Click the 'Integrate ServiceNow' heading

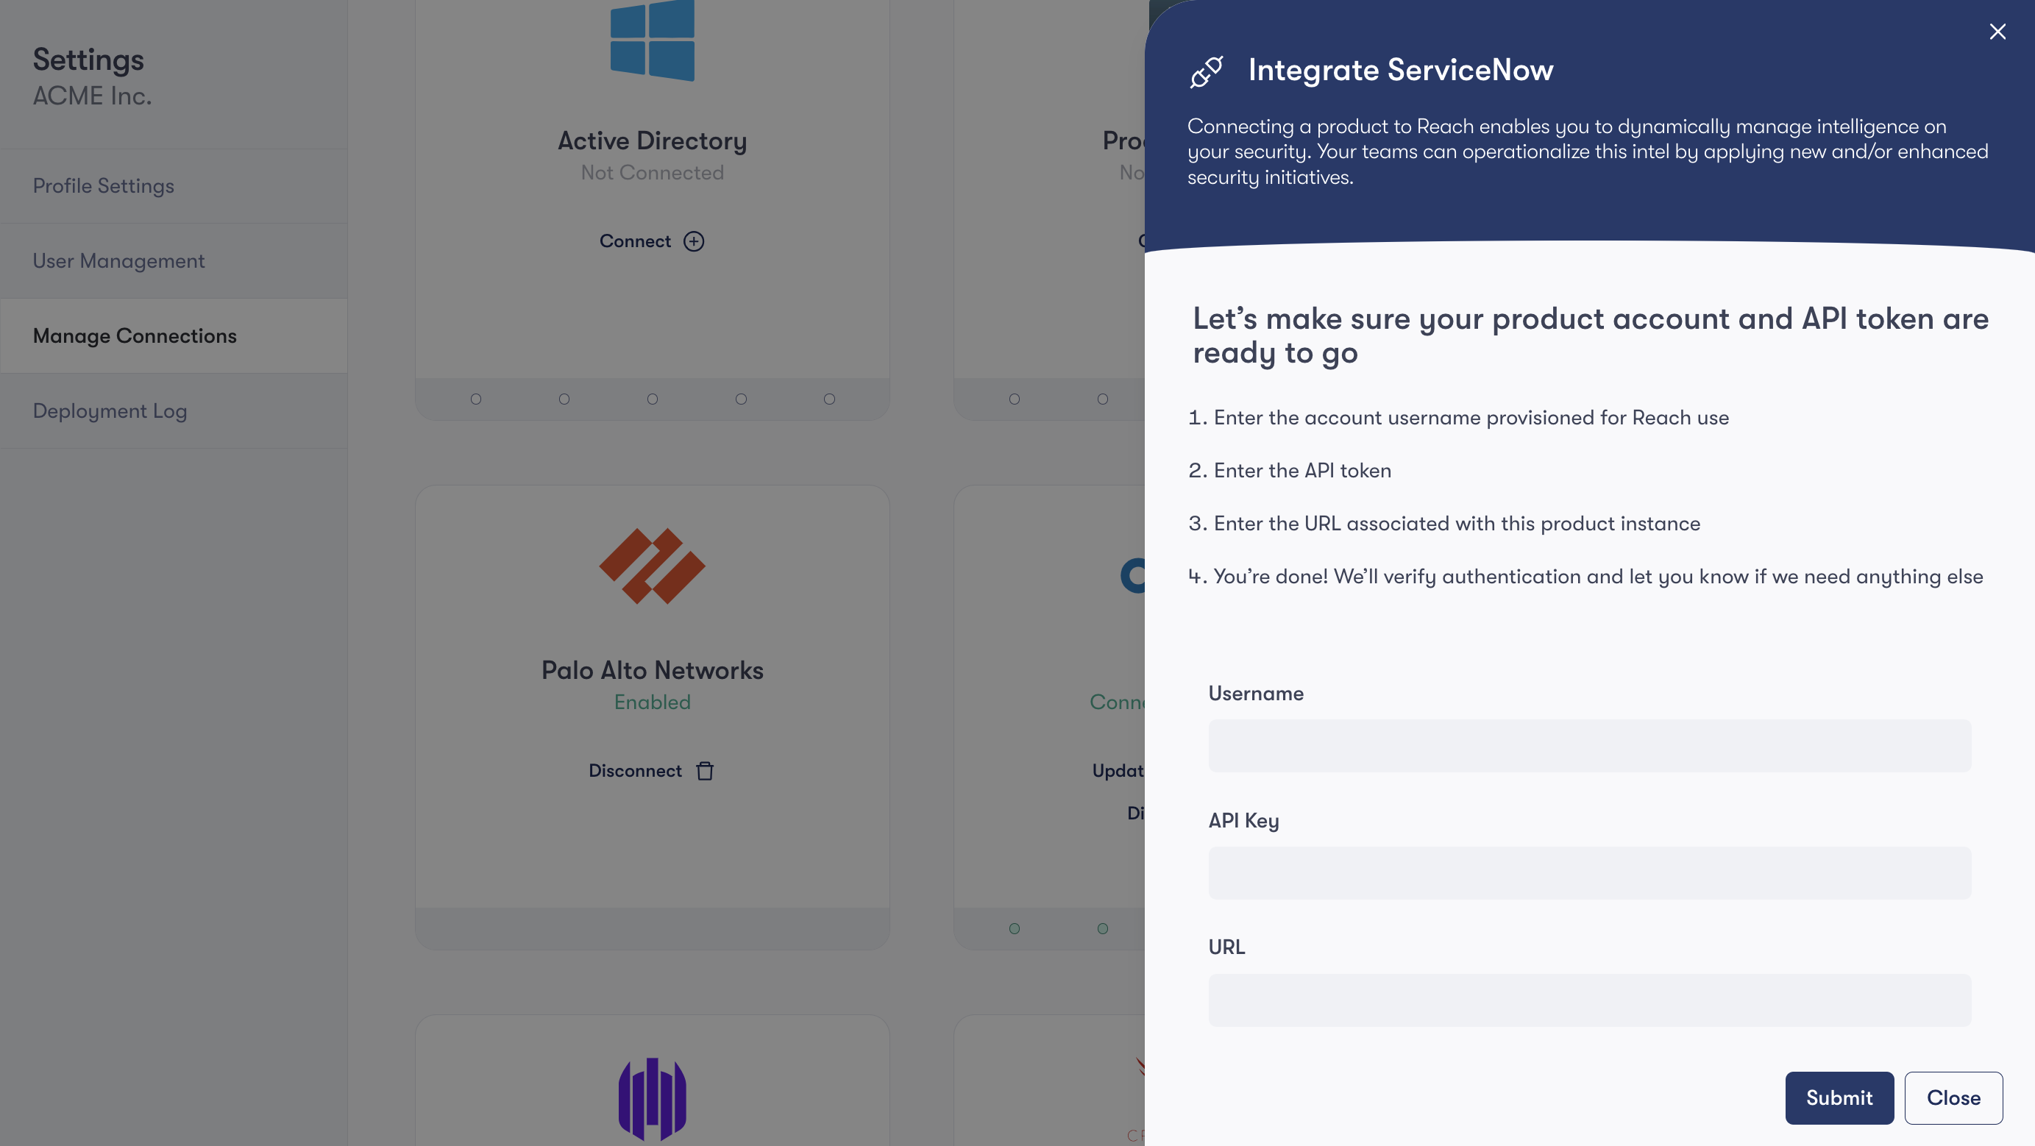[1401, 69]
